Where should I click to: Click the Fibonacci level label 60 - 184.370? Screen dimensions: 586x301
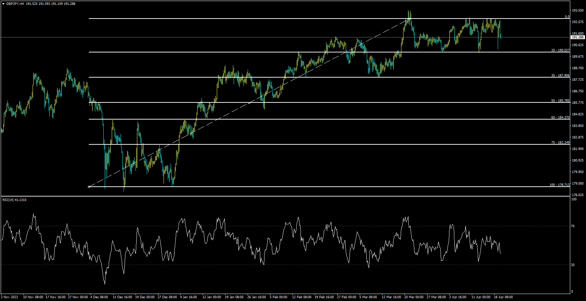[560, 117]
